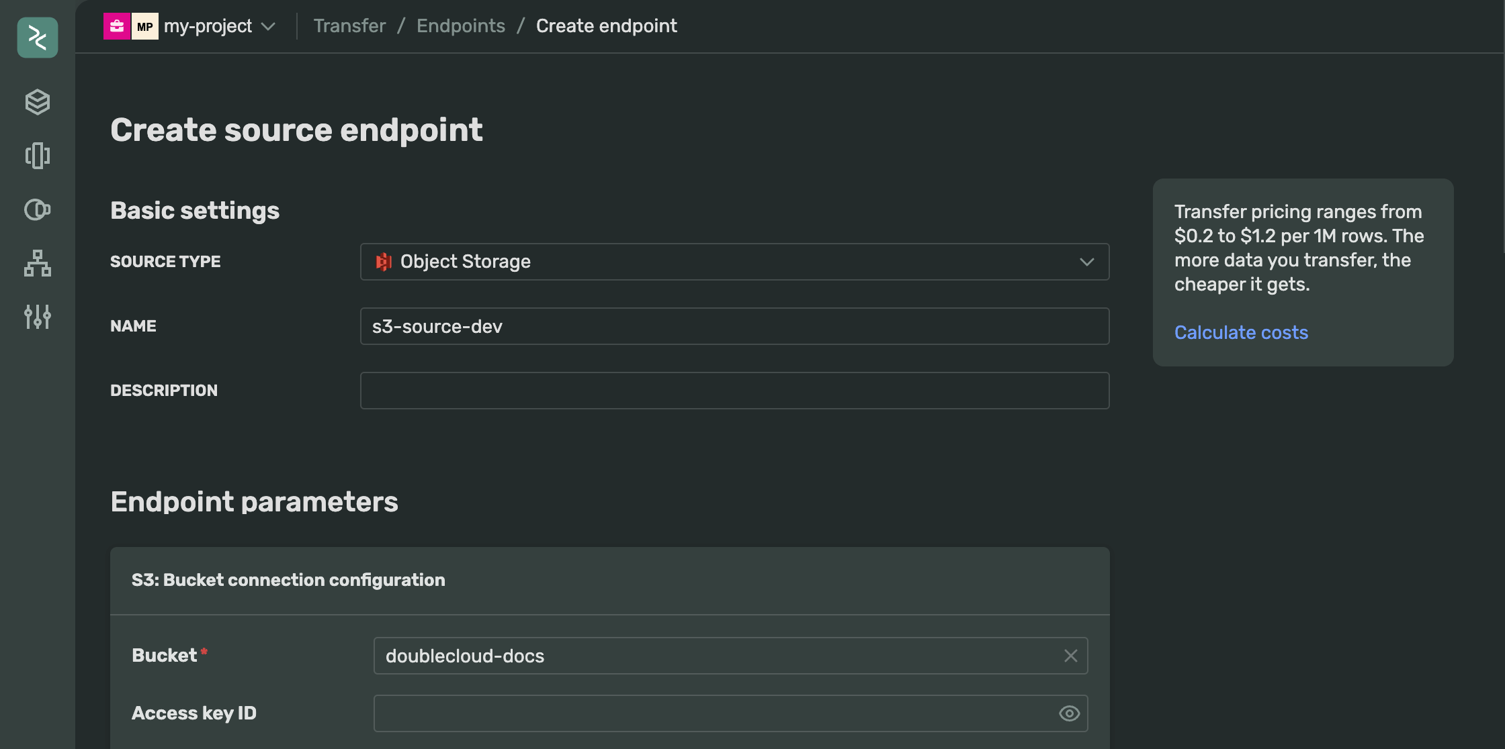Clear the Bucket field with X
The width and height of the screenshot is (1505, 749).
pos(1071,656)
